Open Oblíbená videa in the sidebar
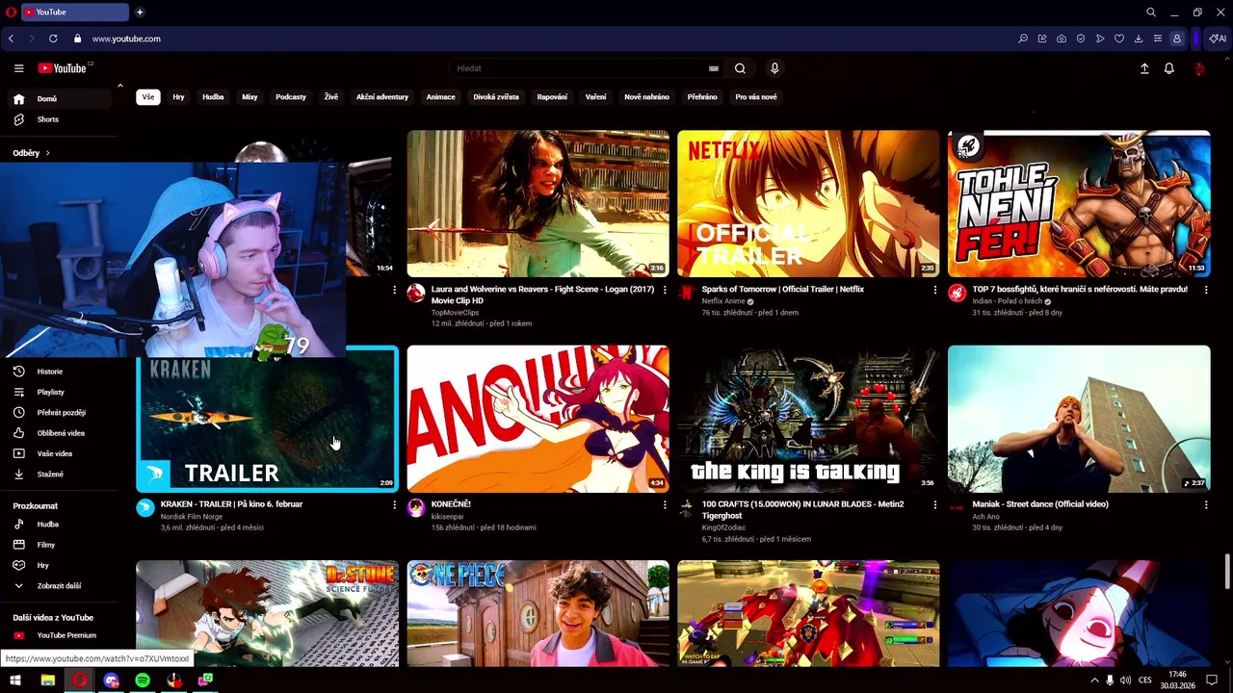 58,433
